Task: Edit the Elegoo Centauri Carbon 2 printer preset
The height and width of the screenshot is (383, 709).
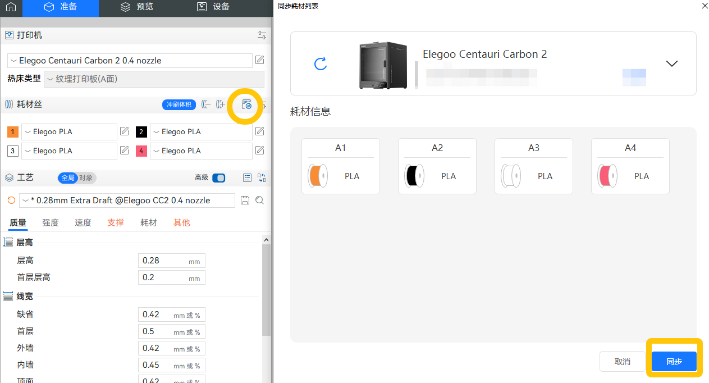Action: click(x=260, y=60)
